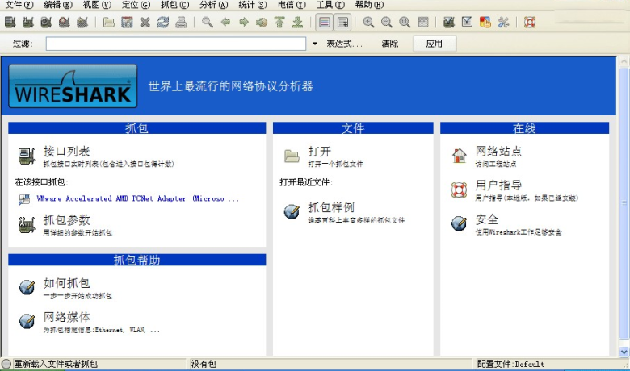Reset zoom to normal size icon
The width and height of the screenshot is (630, 371).
[x=405, y=22]
